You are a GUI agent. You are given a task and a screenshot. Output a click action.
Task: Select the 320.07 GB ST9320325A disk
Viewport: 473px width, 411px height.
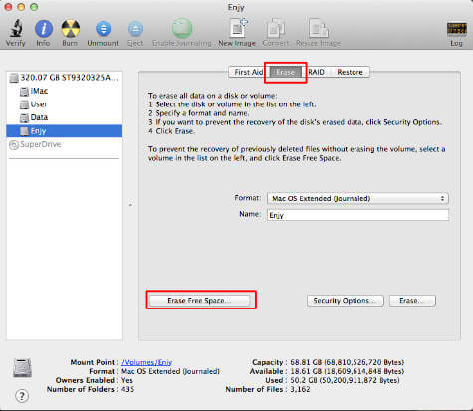(65, 78)
